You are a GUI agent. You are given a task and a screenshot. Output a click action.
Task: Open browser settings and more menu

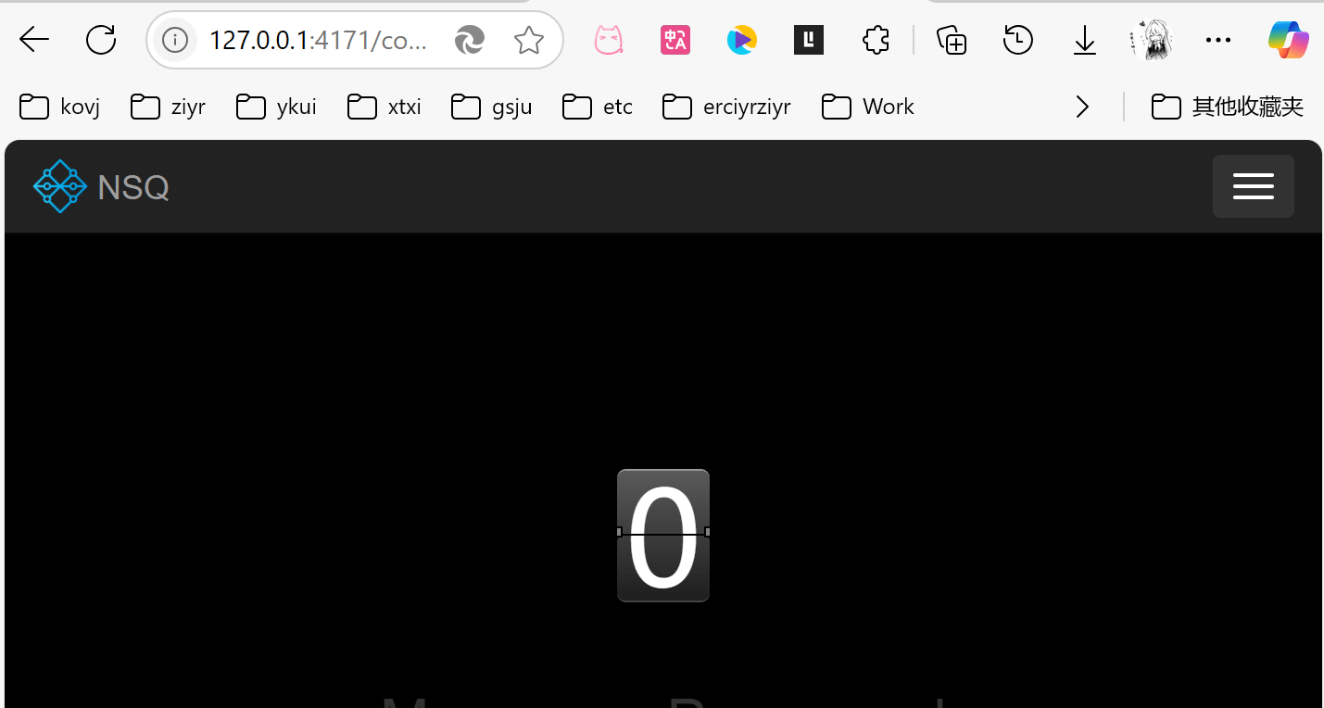click(1218, 40)
